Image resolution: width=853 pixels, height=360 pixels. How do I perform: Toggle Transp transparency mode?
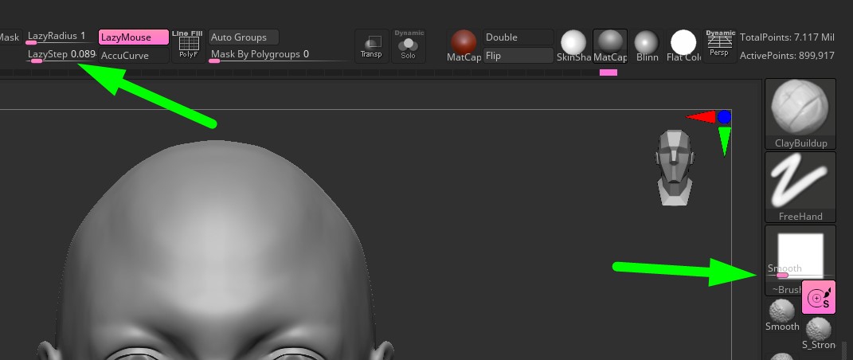click(x=372, y=46)
